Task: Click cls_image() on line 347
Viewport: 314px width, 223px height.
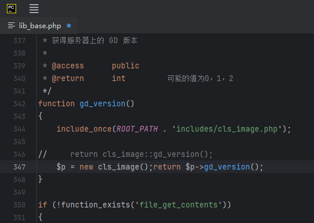Action: pos(123,167)
